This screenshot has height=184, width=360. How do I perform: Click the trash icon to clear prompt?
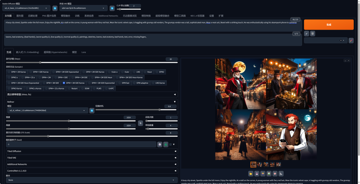tap(312, 33)
